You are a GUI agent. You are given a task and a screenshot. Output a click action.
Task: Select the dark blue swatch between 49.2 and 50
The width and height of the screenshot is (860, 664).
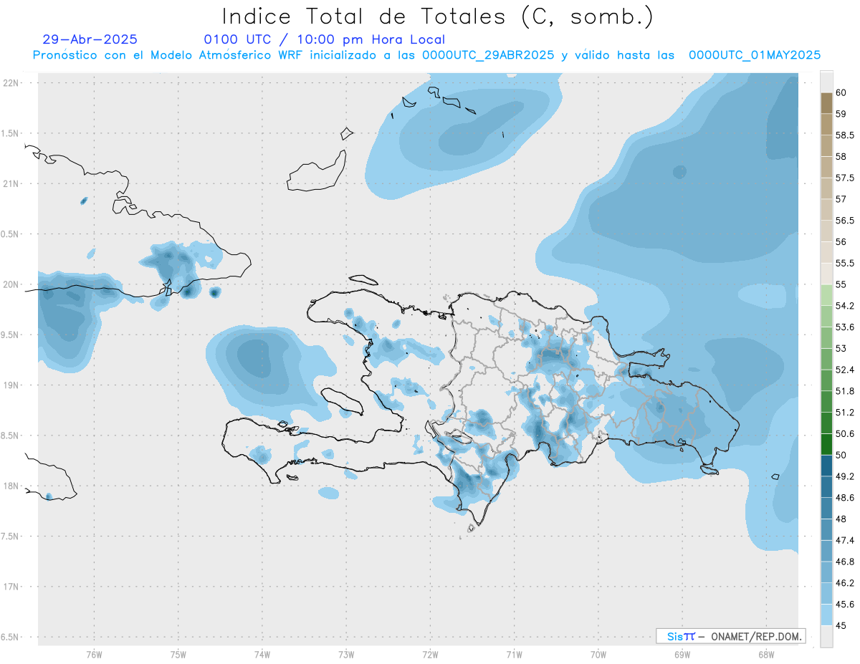point(826,466)
